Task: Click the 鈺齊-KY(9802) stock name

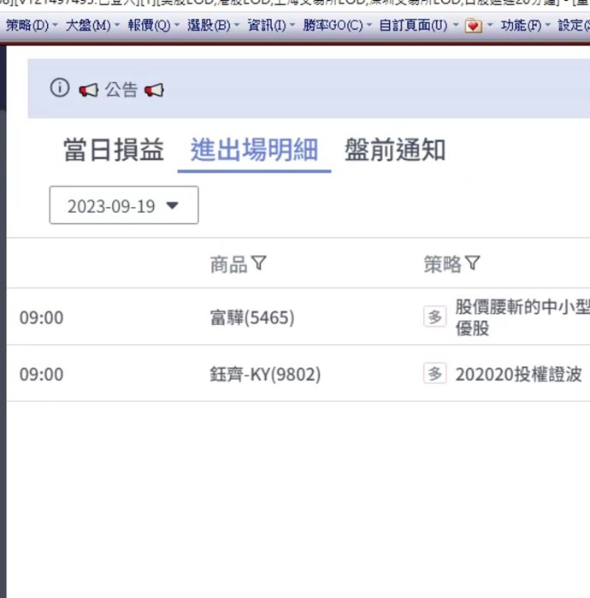Action: pos(265,375)
